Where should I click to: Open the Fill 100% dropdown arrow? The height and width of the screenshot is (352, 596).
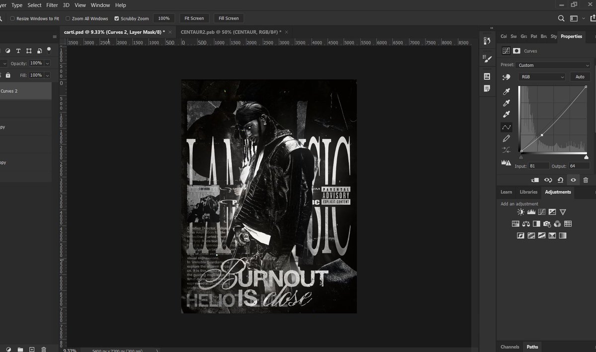[48, 75]
